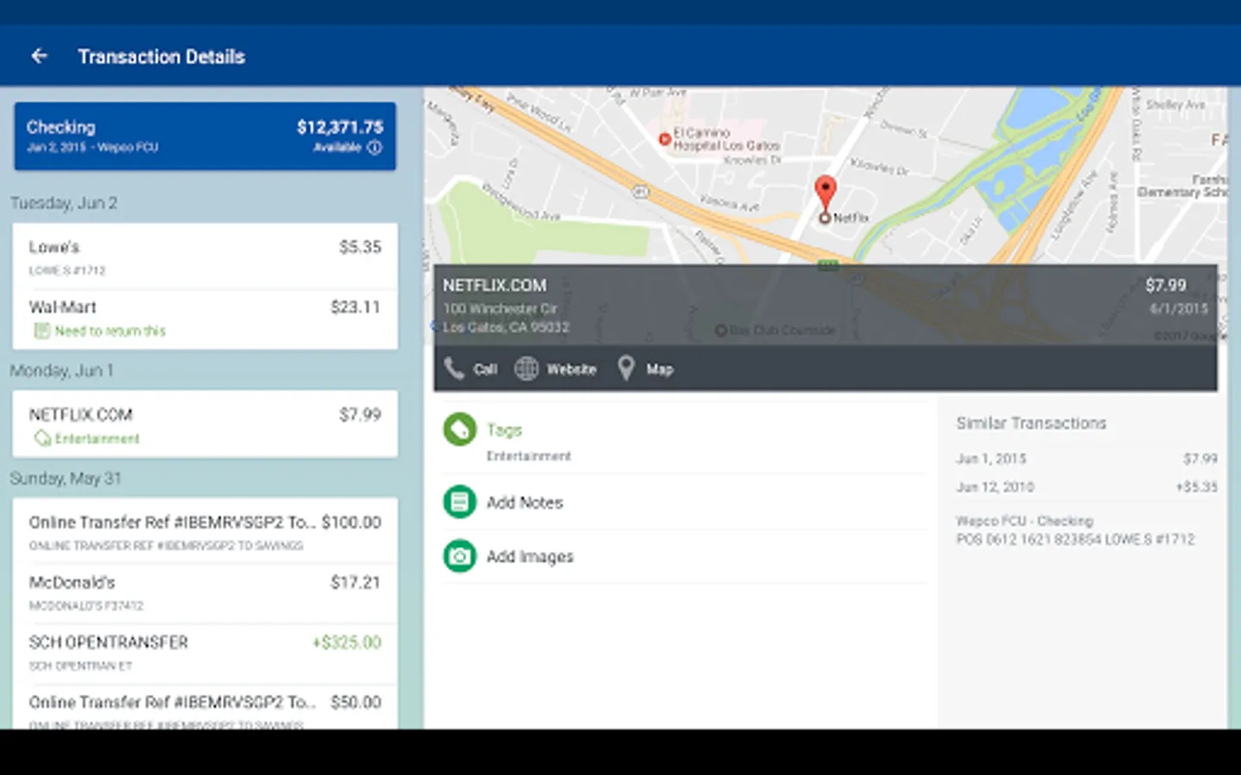Click the Map pin icon in action bar
The image size is (1241, 775).
pos(627,369)
